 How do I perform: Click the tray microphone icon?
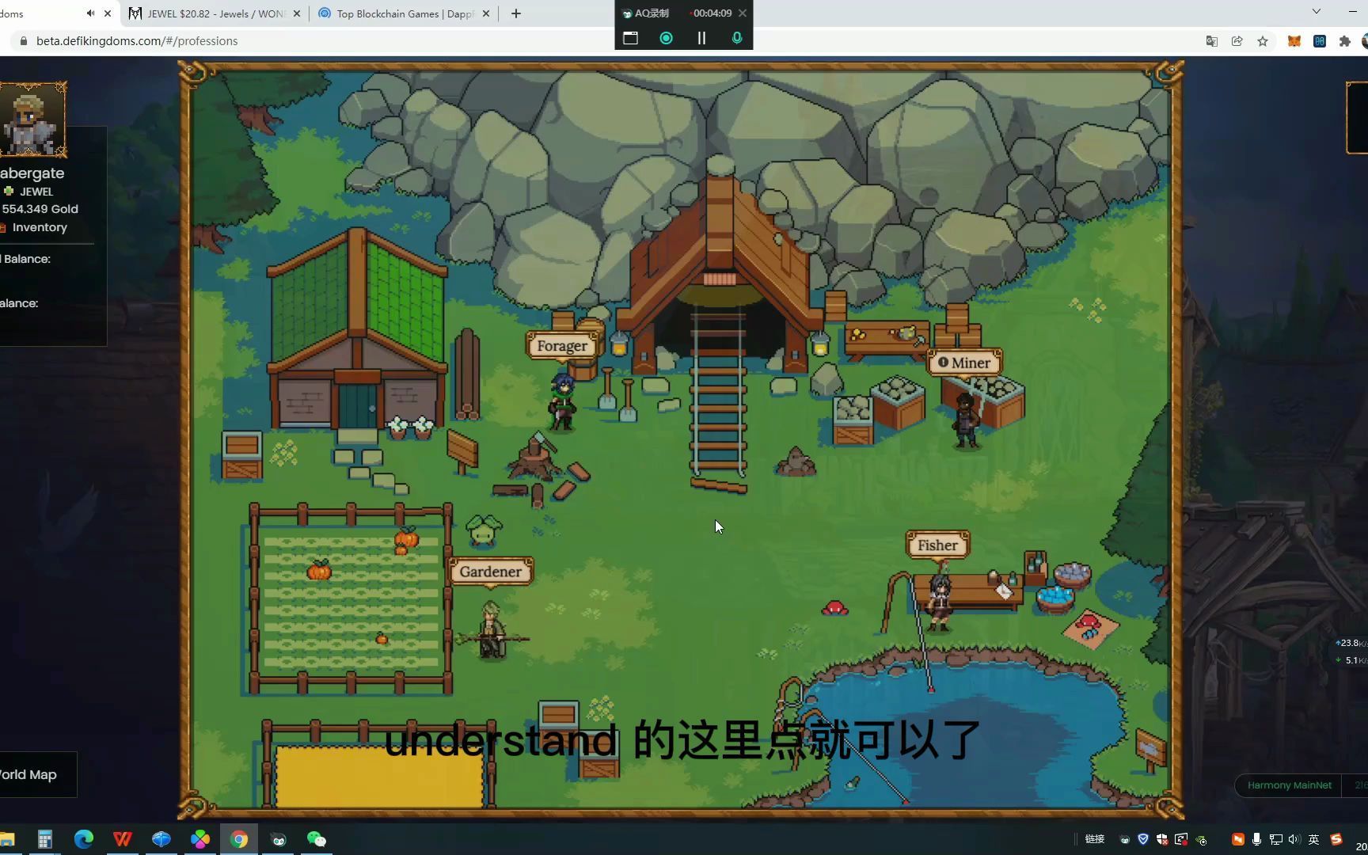click(1256, 839)
